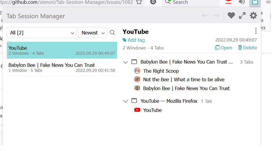Open the session search magnifier
This screenshot has width=278, height=151.
coord(112,33)
